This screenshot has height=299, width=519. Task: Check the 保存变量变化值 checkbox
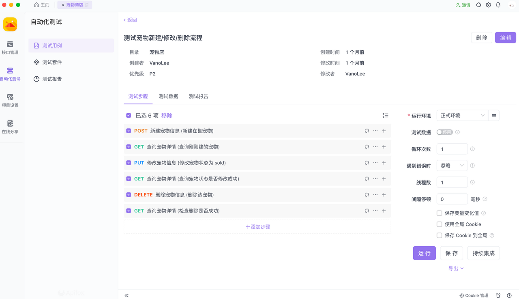439,213
